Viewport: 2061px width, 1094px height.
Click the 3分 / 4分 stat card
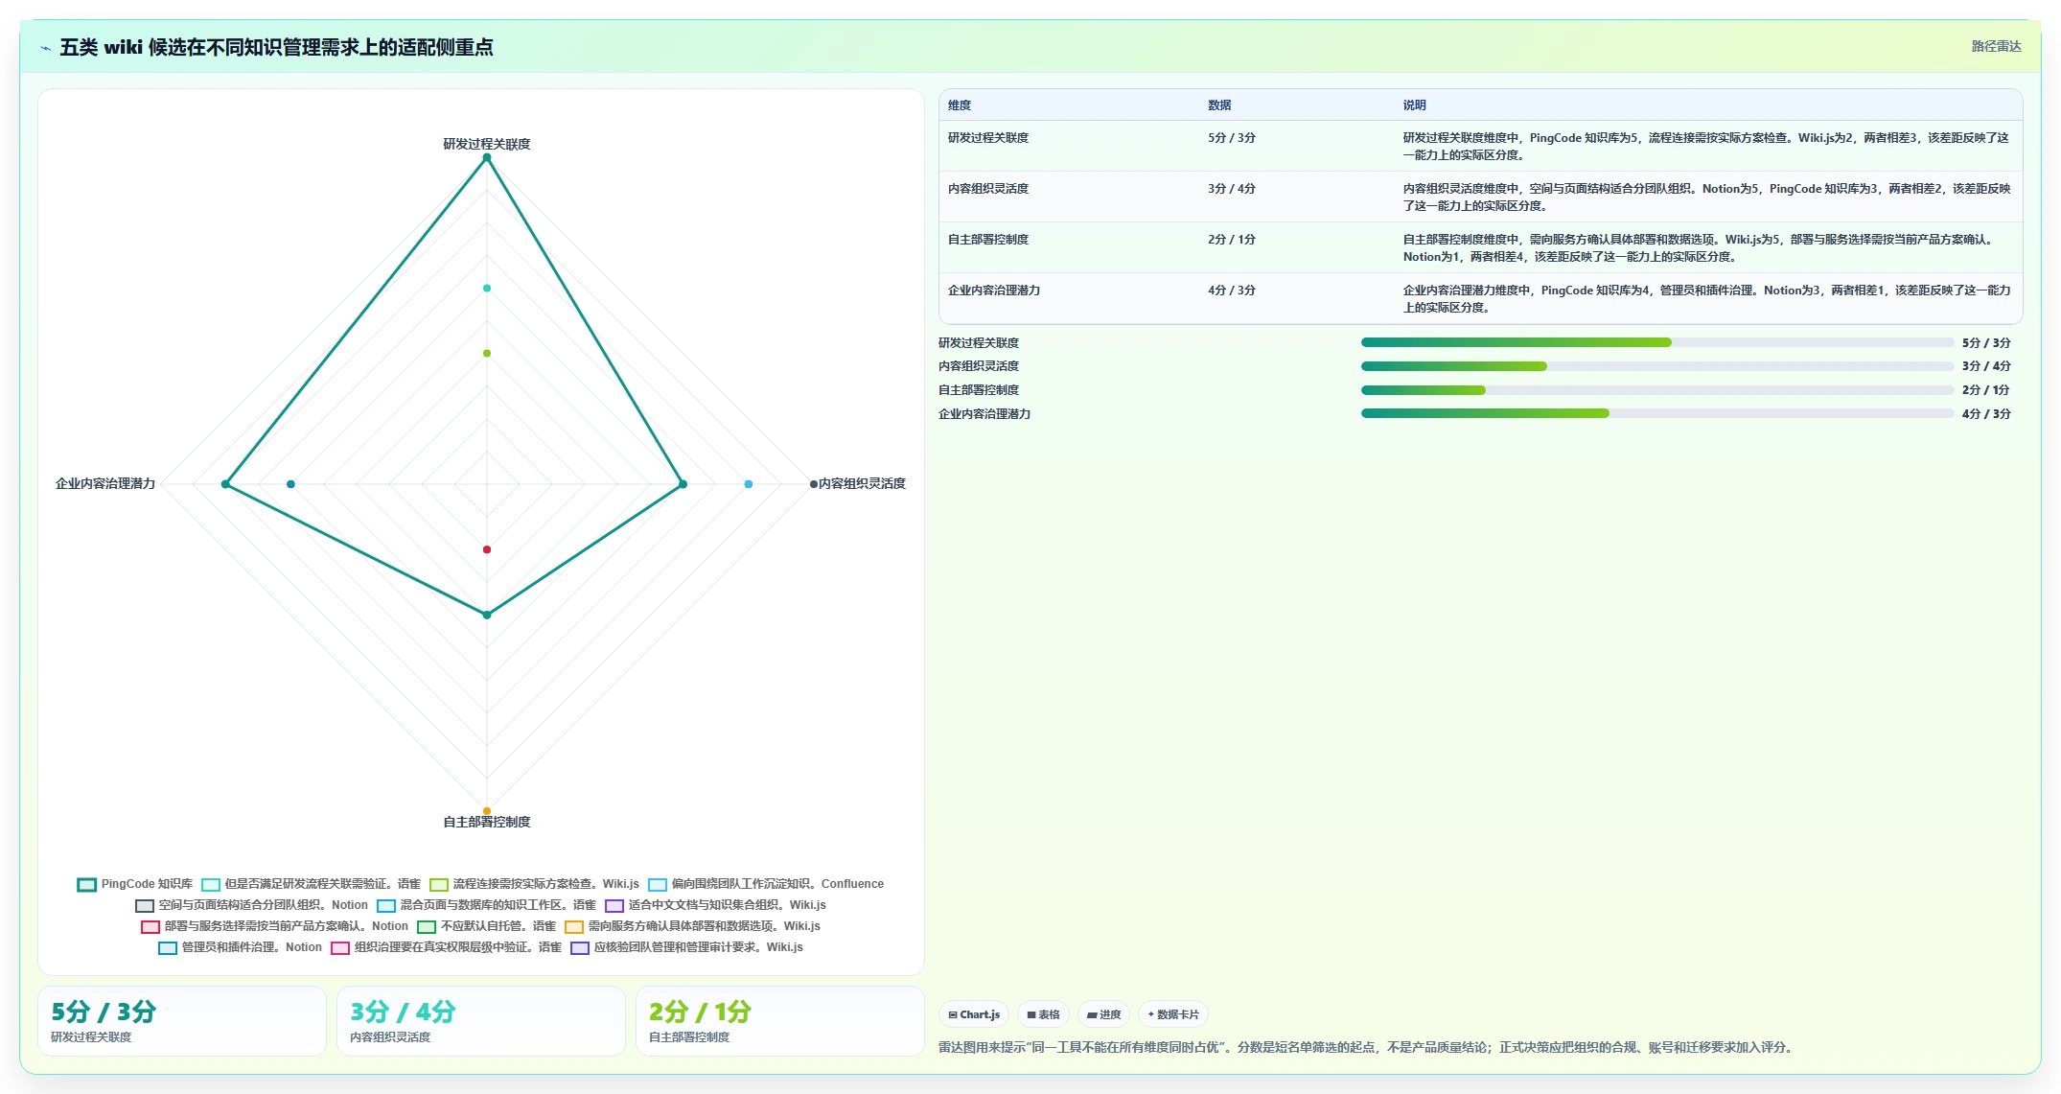481,1022
